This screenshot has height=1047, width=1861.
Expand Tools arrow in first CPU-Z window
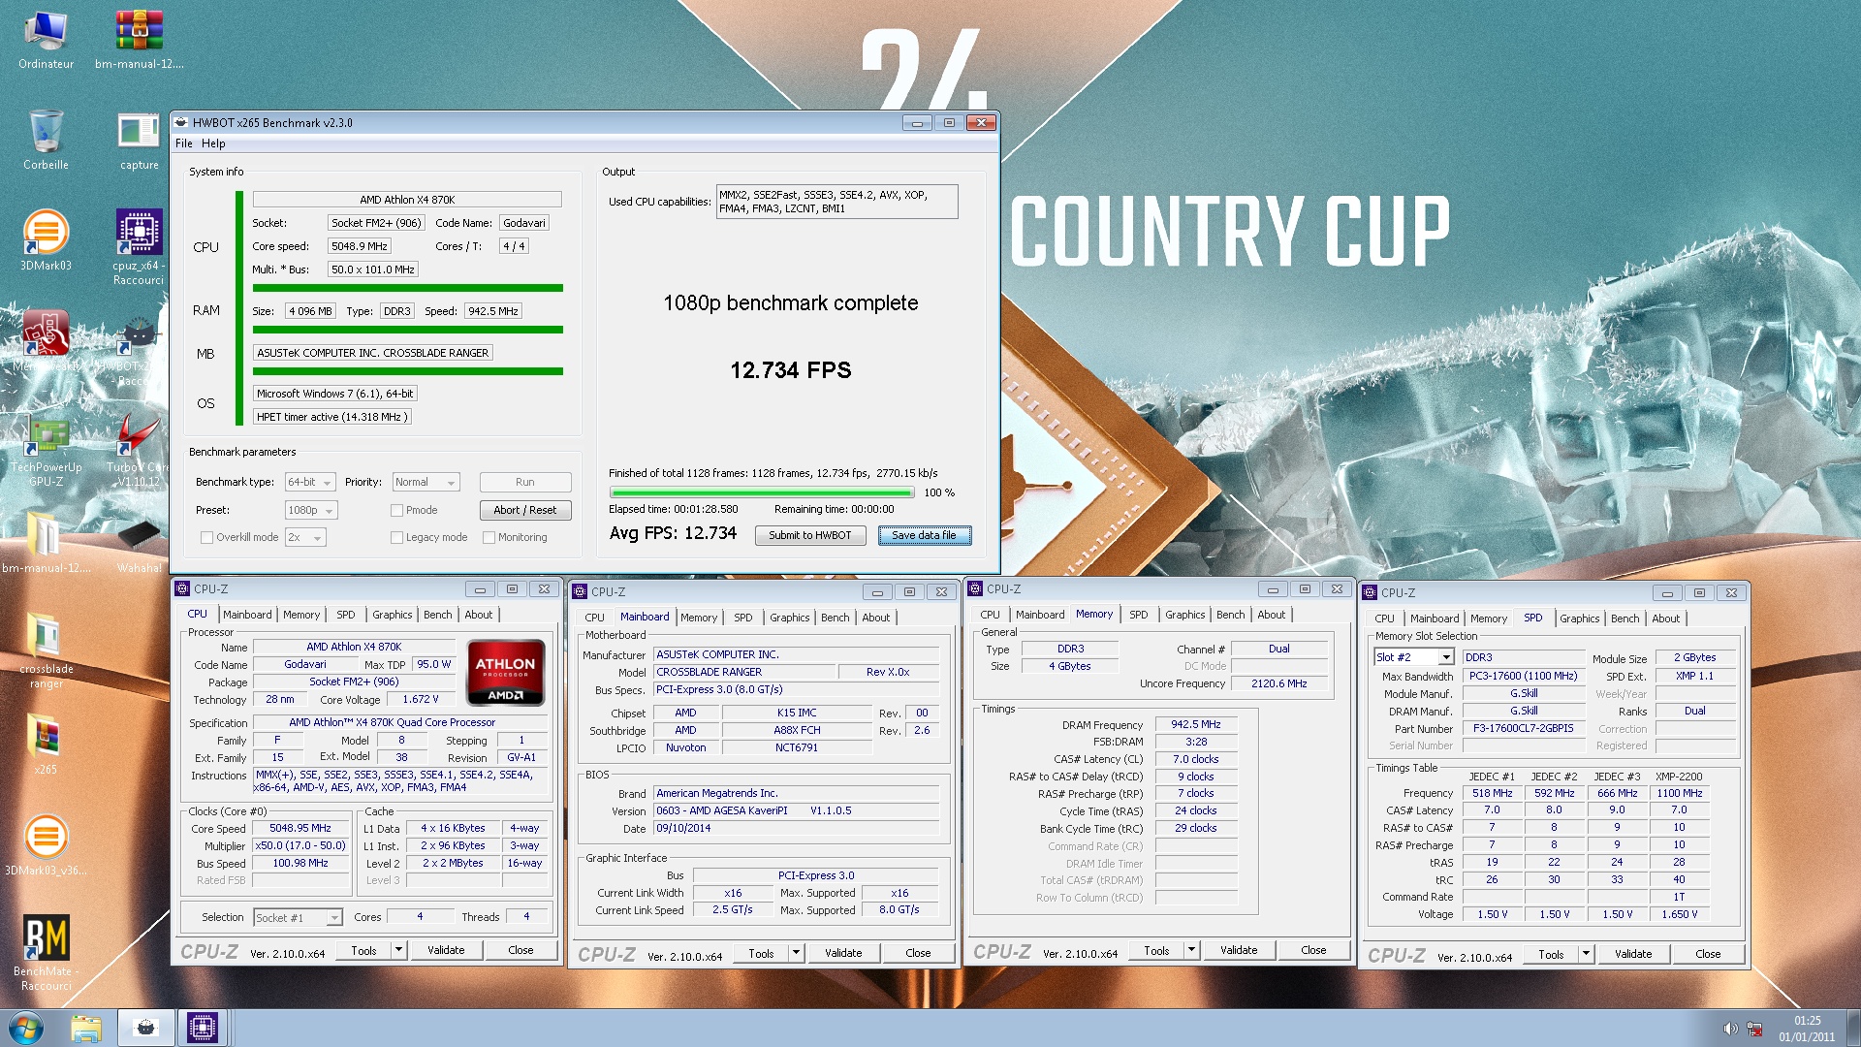[398, 950]
